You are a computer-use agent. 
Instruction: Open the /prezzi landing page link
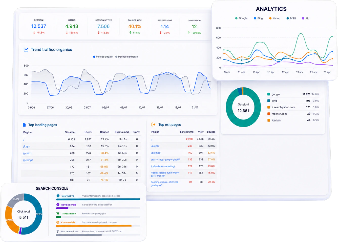[x=27, y=153]
